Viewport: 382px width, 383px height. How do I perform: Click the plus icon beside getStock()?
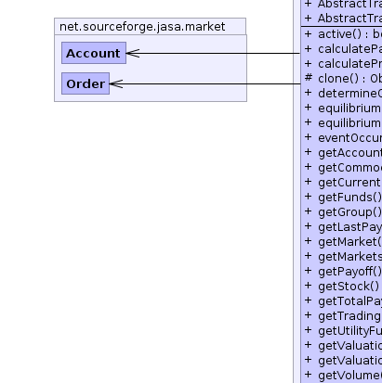click(x=309, y=286)
